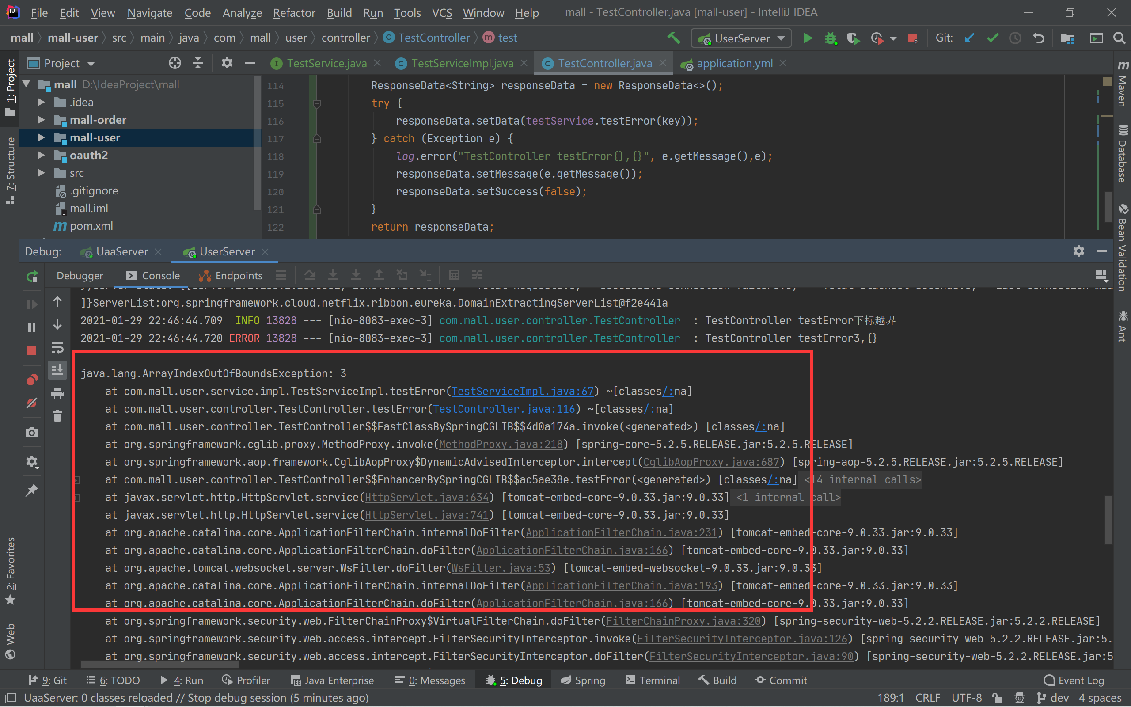Stop the running process in main toolbar
Screen dimensions: 1131x707
coord(912,38)
